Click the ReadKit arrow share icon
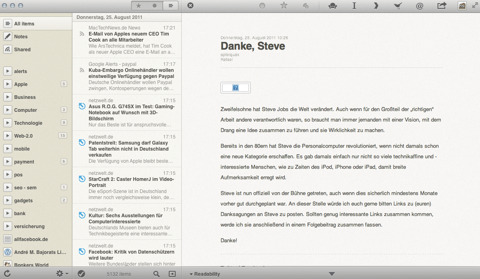This screenshot has height=279, width=480. [x=376, y=6]
